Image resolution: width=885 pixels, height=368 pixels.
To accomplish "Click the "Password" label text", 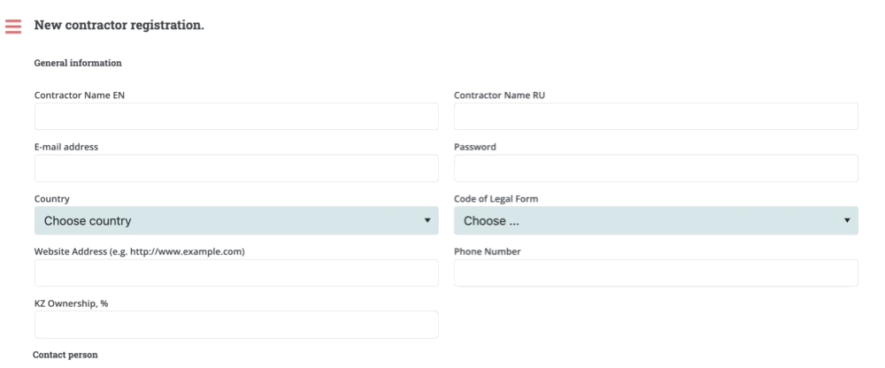I will (475, 147).
